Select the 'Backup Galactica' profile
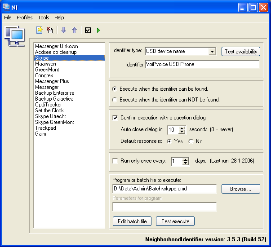The width and height of the screenshot is (271, 247). (x=69, y=99)
